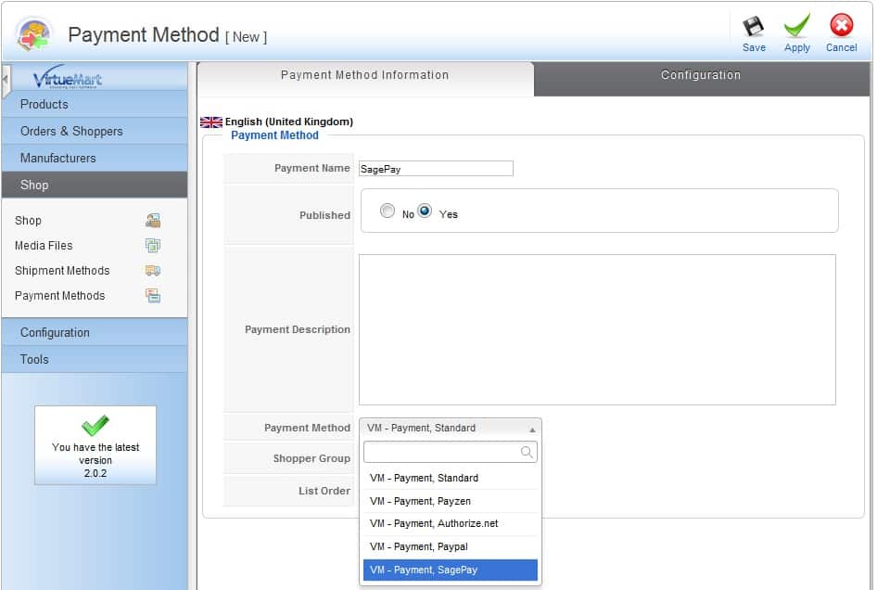Click the version 2.0.2 text
The height and width of the screenshot is (590, 877).
95,473
